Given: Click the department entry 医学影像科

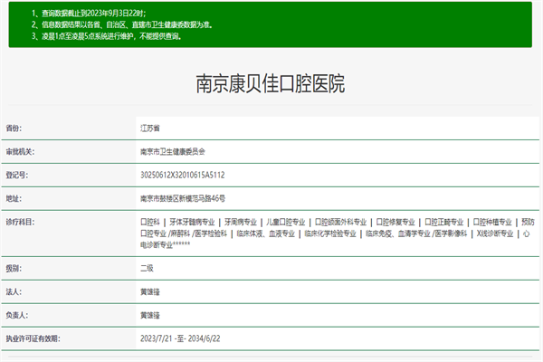Looking at the screenshot, I should click(x=451, y=233).
